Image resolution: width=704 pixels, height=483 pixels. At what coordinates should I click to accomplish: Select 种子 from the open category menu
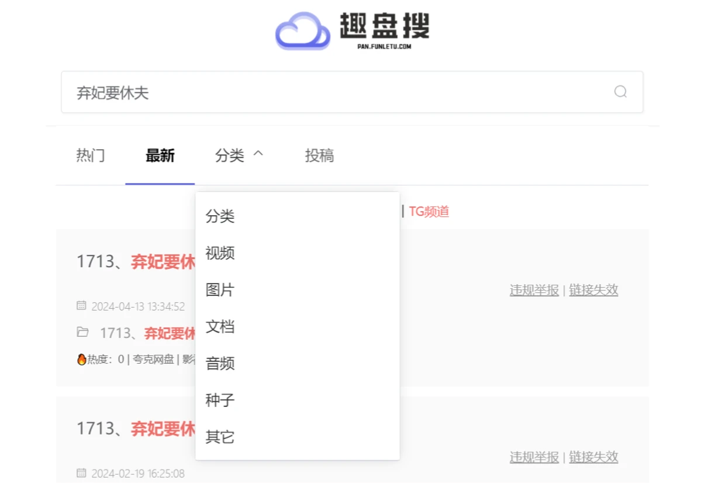pyautogui.click(x=220, y=400)
